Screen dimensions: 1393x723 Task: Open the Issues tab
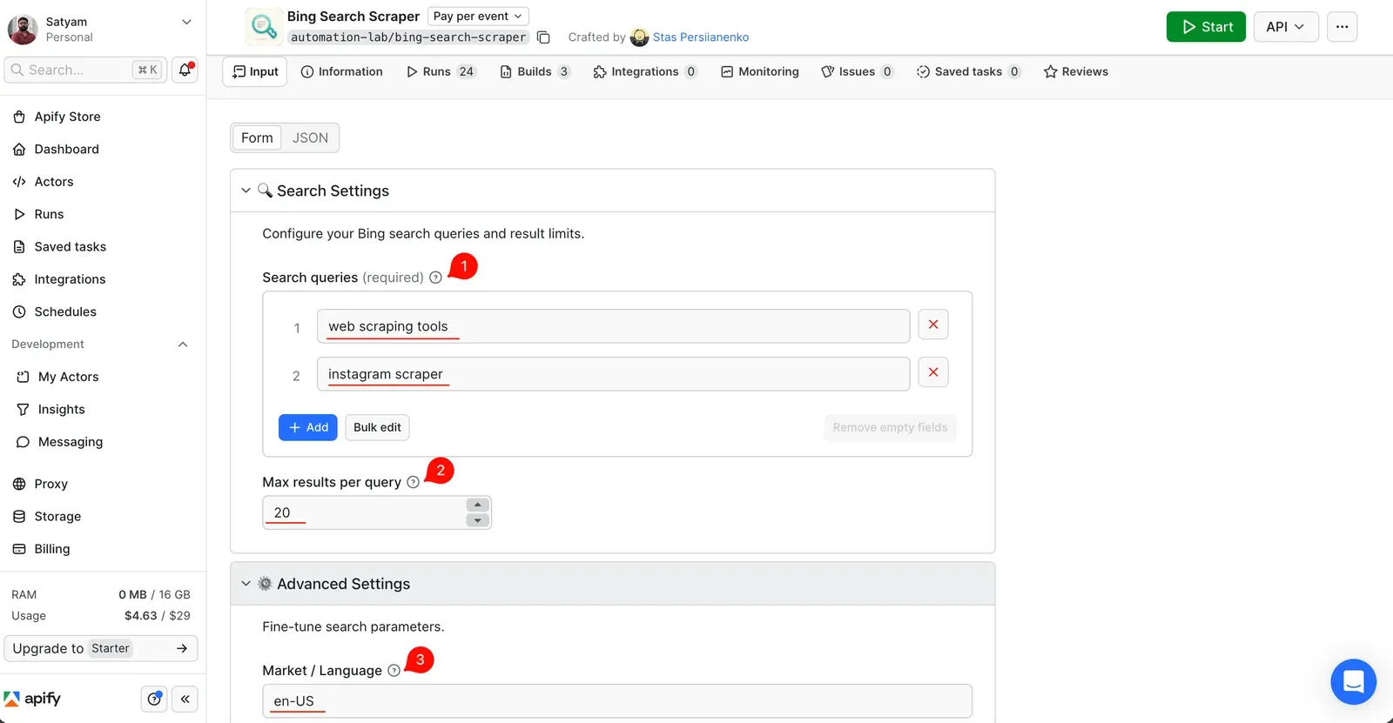click(858, 71)
